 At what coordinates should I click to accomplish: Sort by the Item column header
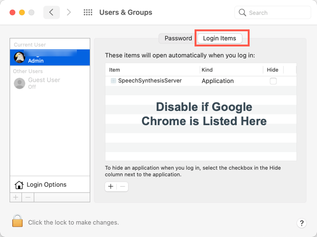[x=153, y=70]
